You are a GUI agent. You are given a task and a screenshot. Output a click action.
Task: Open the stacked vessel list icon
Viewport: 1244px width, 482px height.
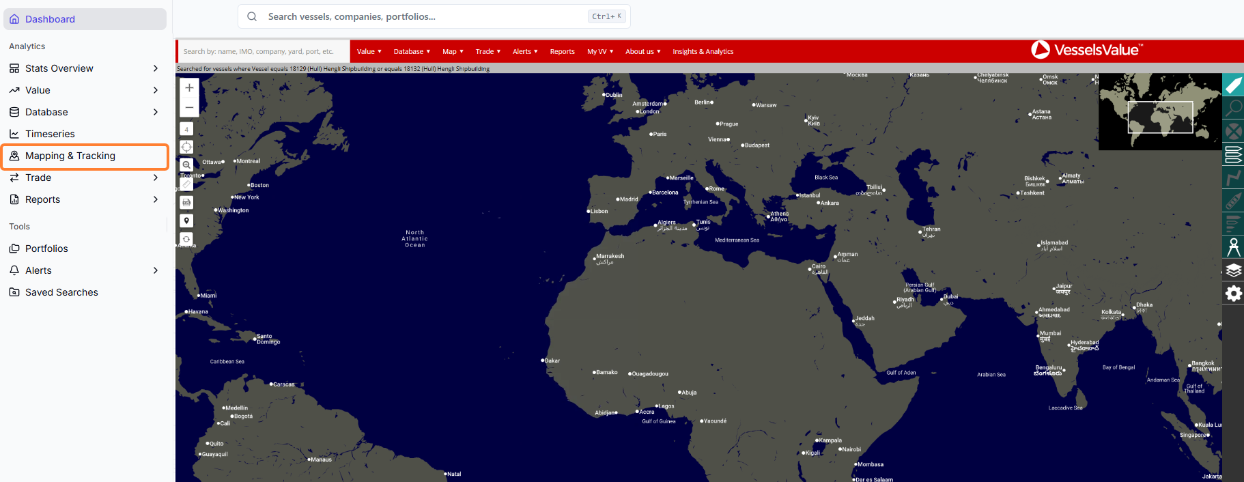(1233, 155)
